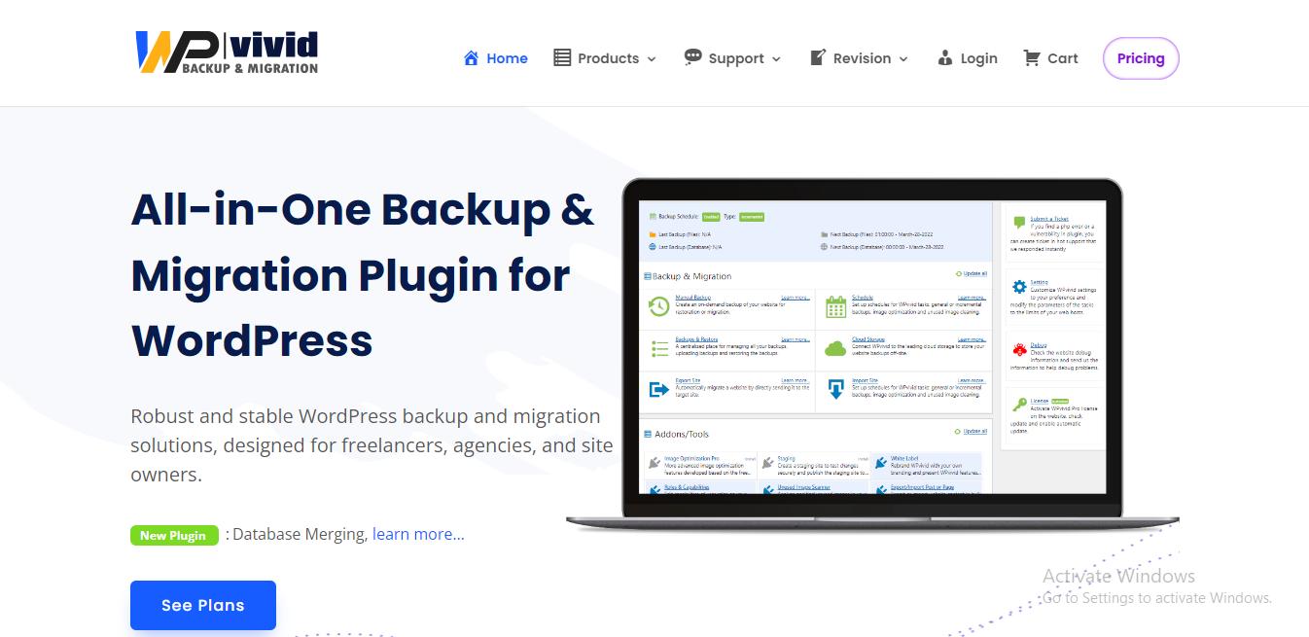This screenshot has height=637, width=1309.
Task: Click the Image Optimization Pro plug icon in preview
Action: click(654, 462)
